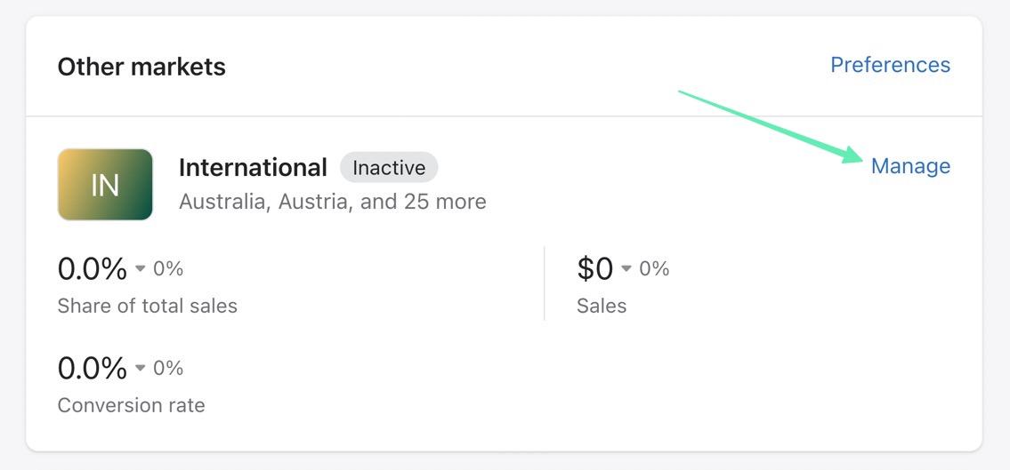Click the Australia, Austria, and 25 more text
Viewport: 1010px width, 470px height.
point(332,202)
